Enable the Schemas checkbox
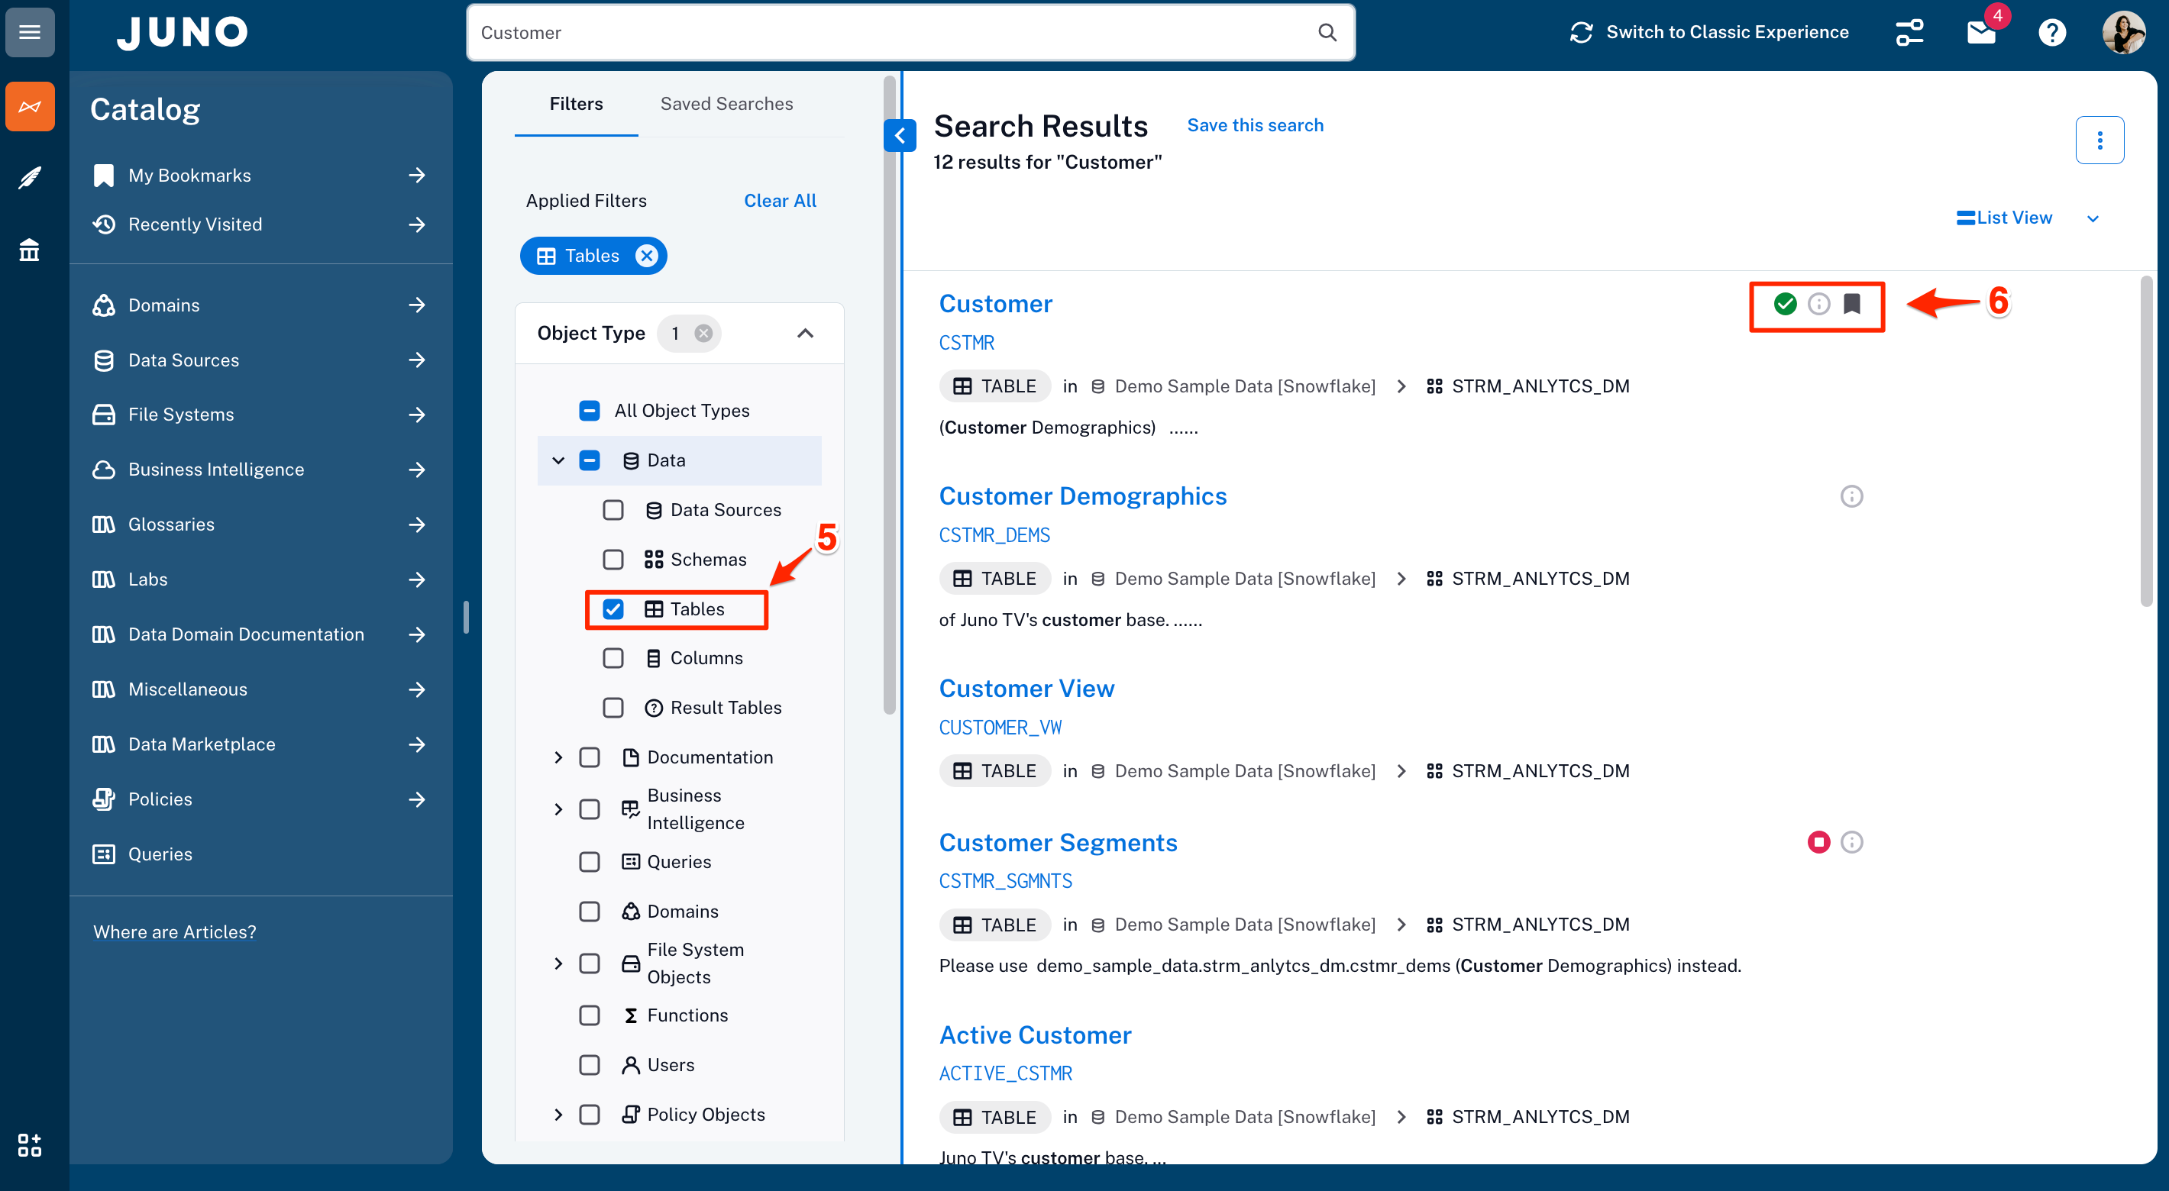Viewport: 2169px width, 1191px height. pyautogui.click(x=613, y=560)
